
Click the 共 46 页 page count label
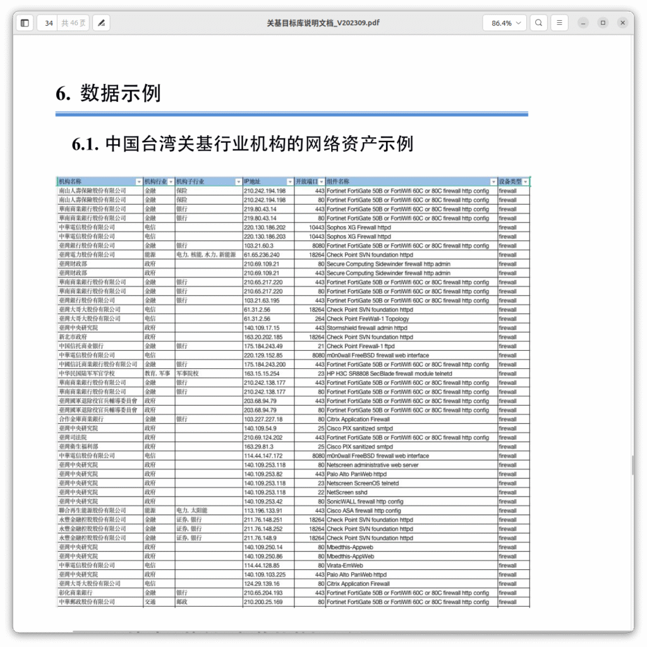73,23
